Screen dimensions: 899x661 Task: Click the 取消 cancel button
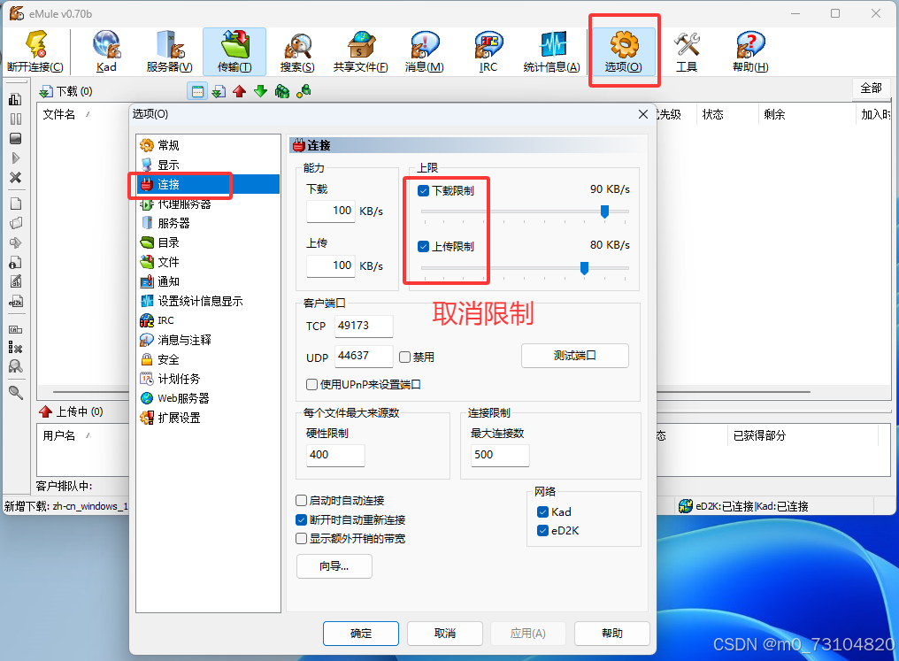click(x=445, y=634)
